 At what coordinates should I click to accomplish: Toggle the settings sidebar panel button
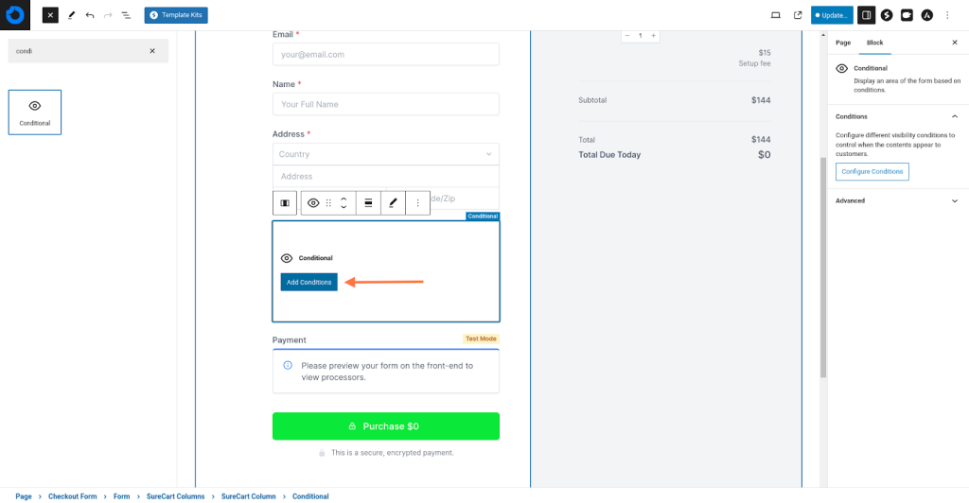[x=866, y=15]
